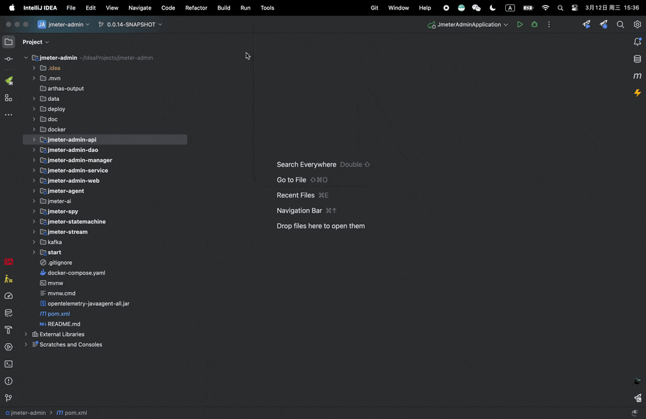Open macOS Control Center icon

575,8
